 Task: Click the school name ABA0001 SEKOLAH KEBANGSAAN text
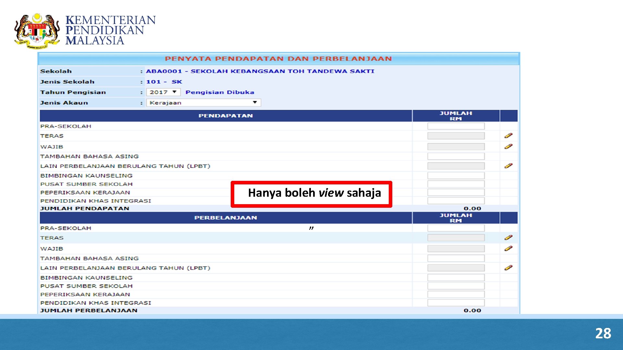pyautogui.click(x=260, y=71)
